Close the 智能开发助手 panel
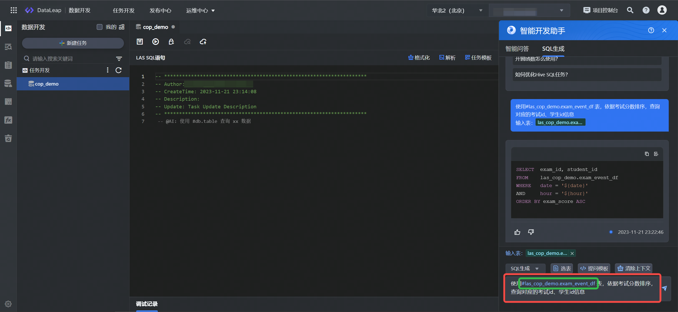 pos(664,30)
